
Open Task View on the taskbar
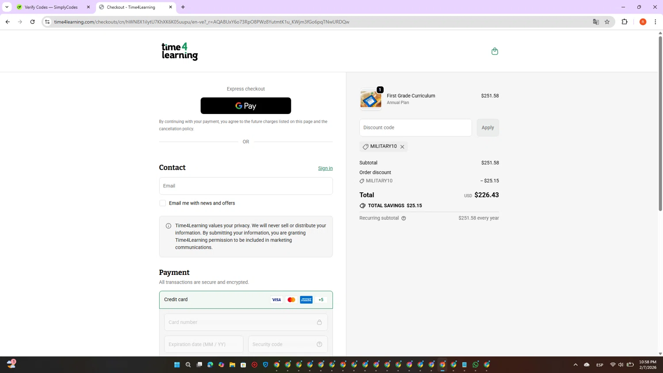pos(199,365)
